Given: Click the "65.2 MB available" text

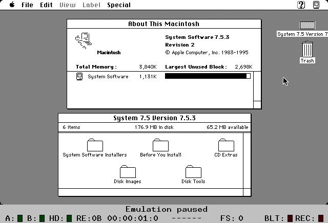Looking at the screenshot, I should 228,127.
